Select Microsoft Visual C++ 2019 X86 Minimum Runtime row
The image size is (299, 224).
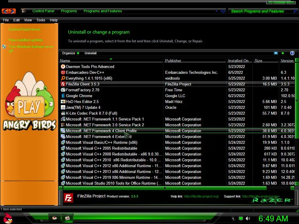point(177,178)
